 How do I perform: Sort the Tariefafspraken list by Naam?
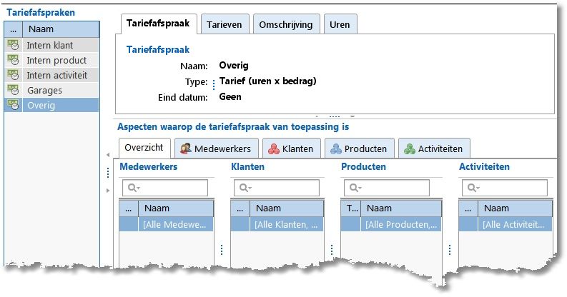pyautogui.click(x=61, y=29)
